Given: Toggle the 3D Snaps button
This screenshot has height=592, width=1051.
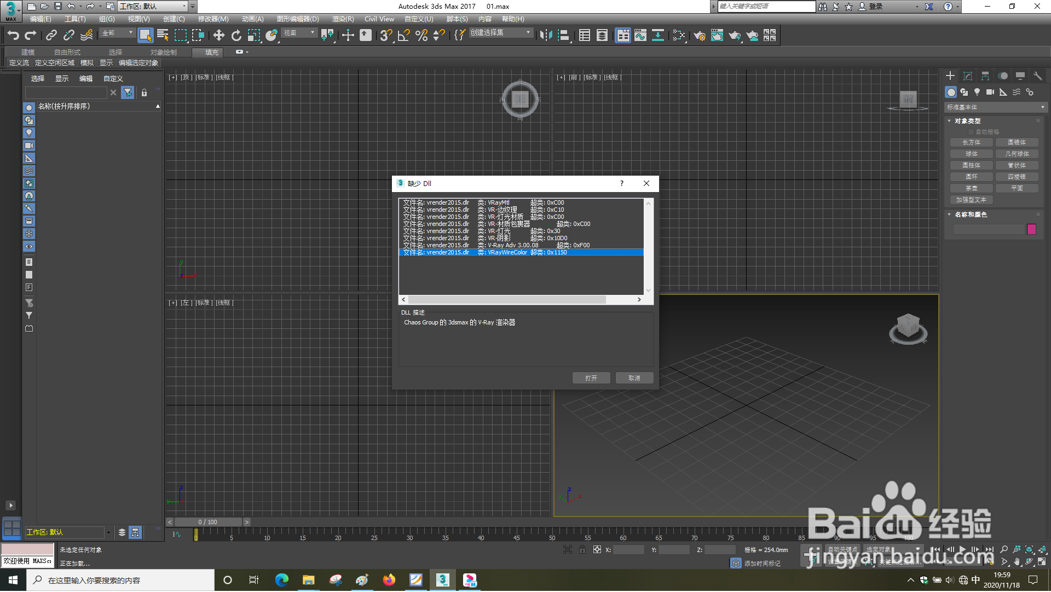Looking at the screenshot, I should (386, 36).
